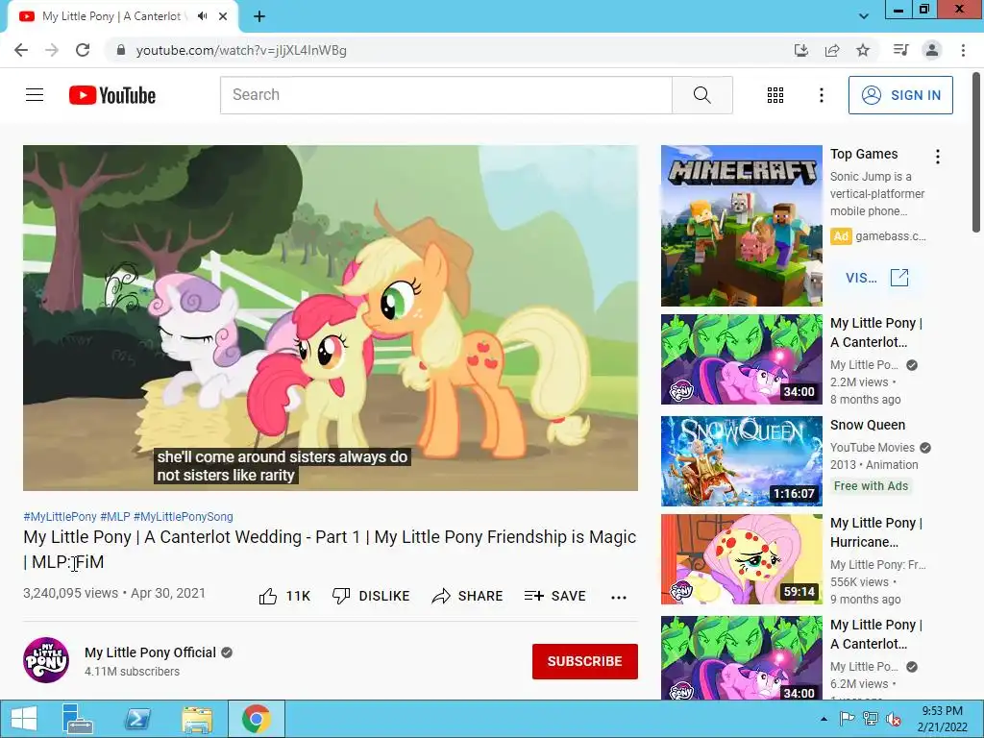Open Chrome profile icon
The height and width of the screenshot is (738, 984).
932,50
